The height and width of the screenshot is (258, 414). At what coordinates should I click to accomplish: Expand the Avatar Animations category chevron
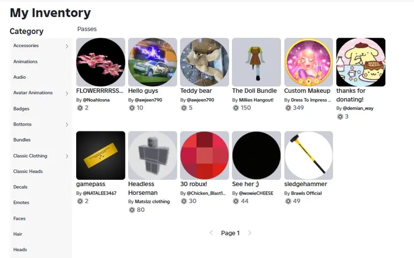67,93
